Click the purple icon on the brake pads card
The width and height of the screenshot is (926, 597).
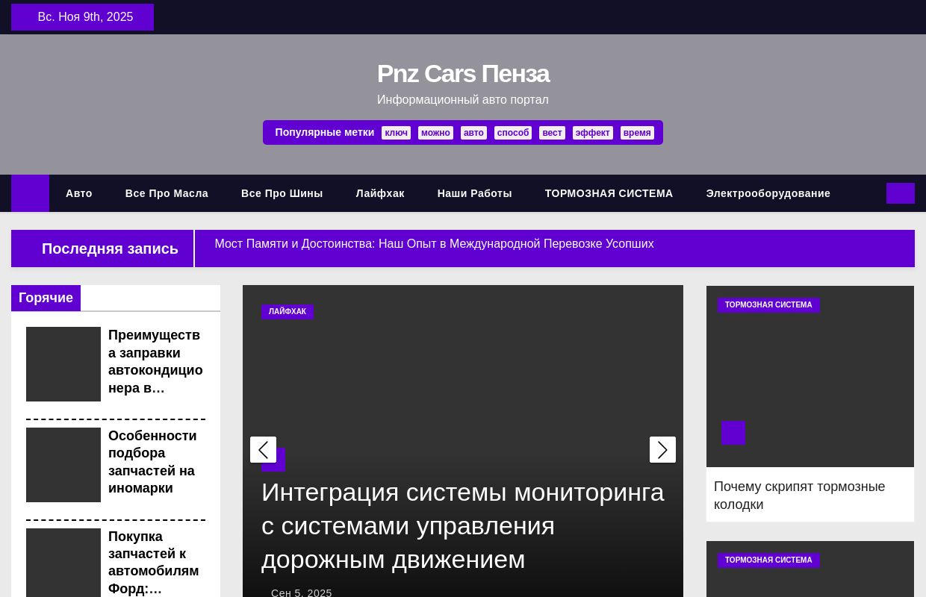[x=733, y=433]
